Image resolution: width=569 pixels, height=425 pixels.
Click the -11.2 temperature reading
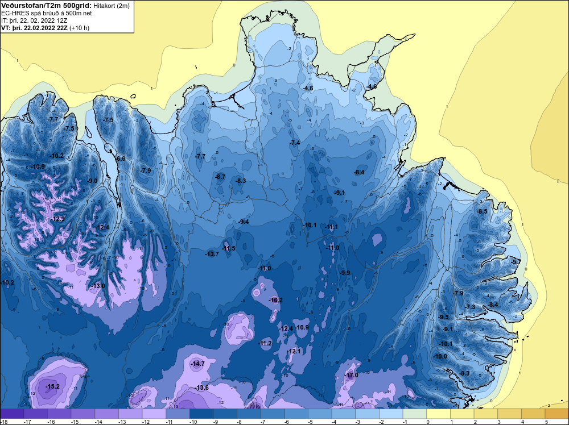point(265,343)
